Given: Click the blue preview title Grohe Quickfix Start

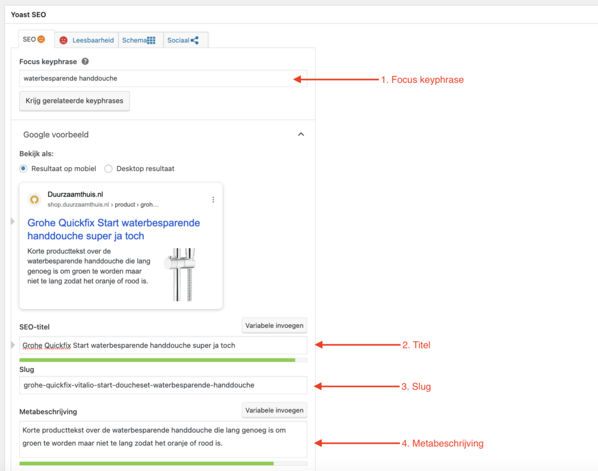Looking at the screenshot, I should point(114,229).
